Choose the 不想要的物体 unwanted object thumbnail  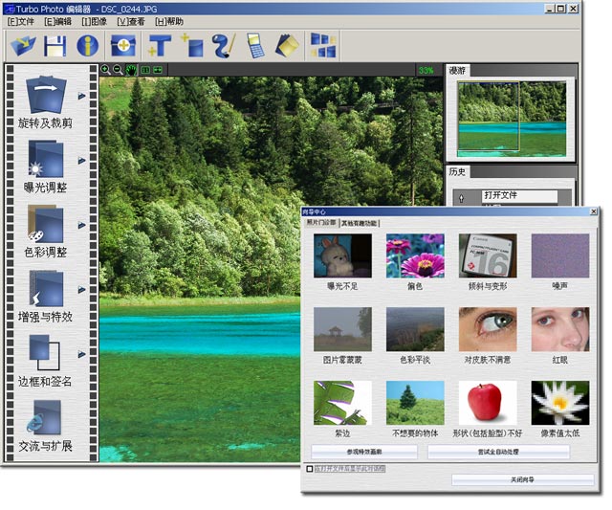415,403
